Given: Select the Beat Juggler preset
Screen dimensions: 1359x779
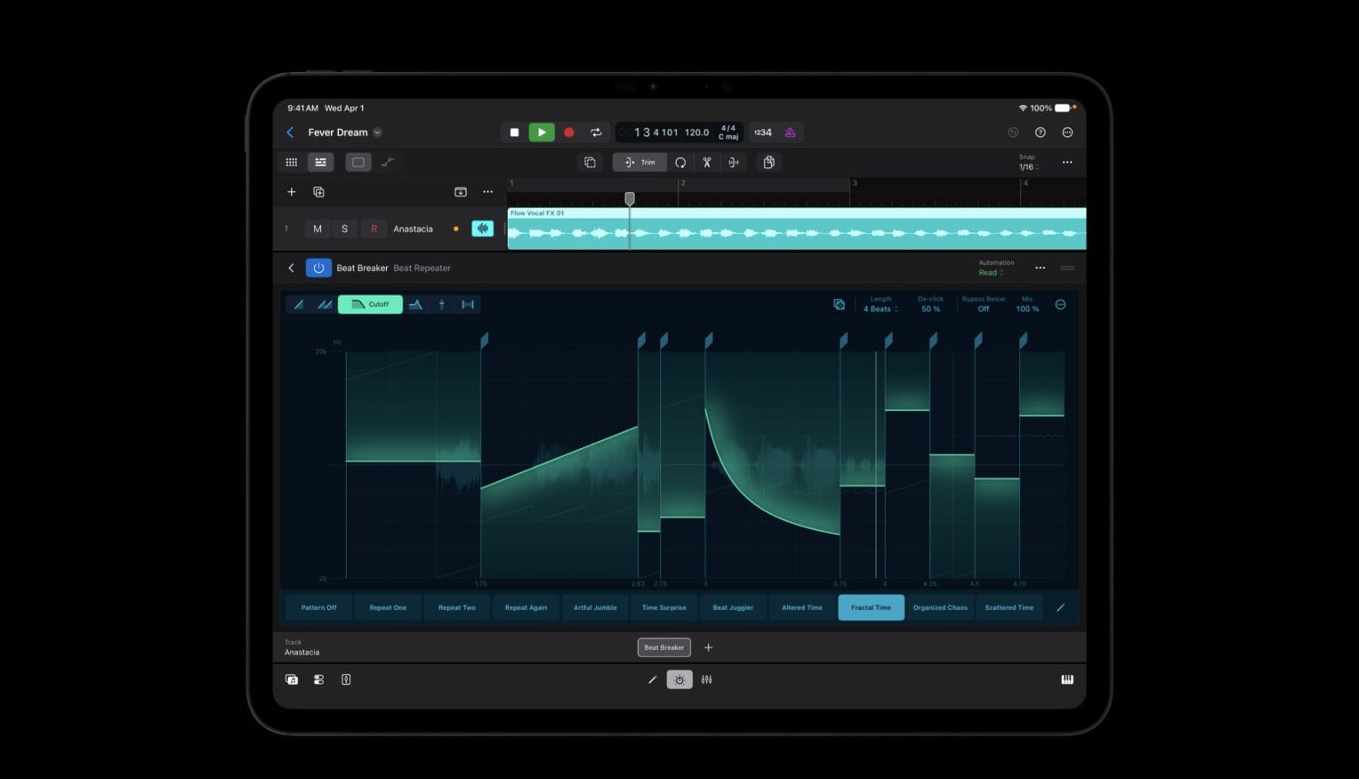Looking at the screenshot, I should (733, 607).
